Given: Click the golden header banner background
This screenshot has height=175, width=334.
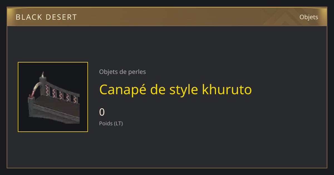Looking at the screenshot, I should pyautogui.click(x=167, y=17).
